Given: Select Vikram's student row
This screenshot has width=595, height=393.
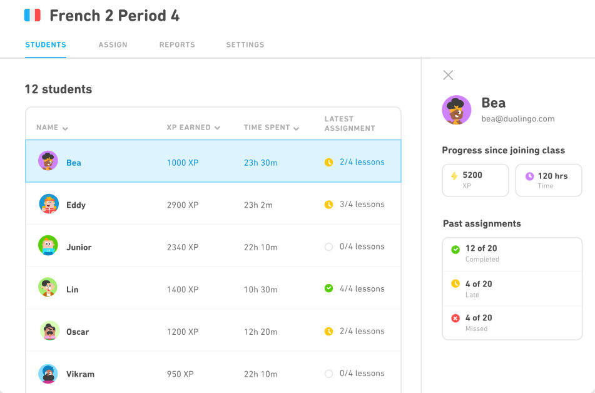Looking at the screenshot, I should (x=213, y=374).
